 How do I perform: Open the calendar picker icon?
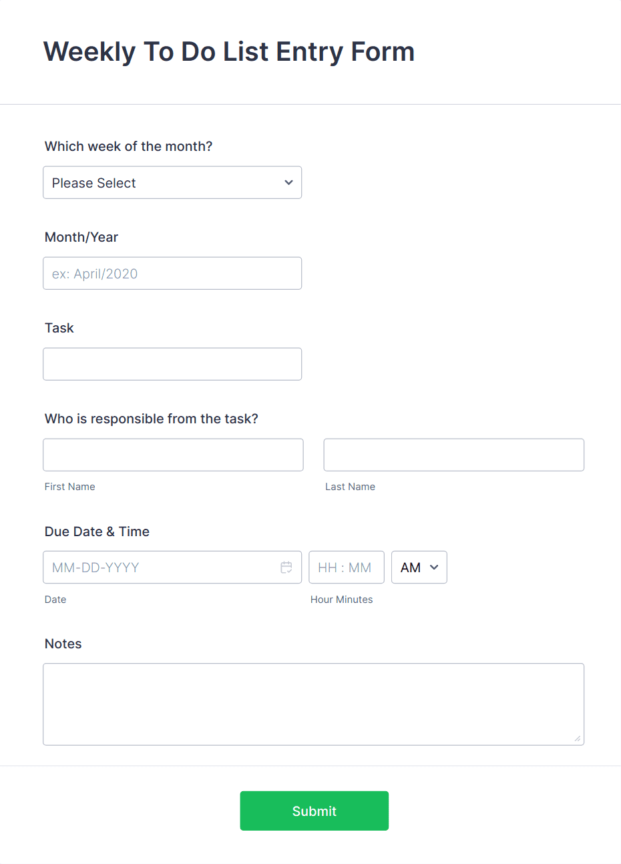pyautogui.click(x=286, y=567)
